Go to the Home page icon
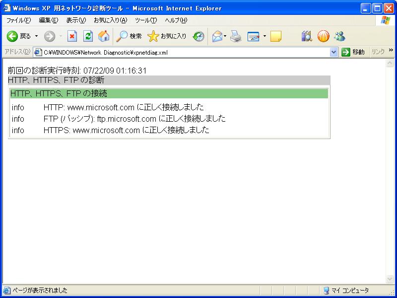Viewport: 397px width, 298px height. [x=104, y=36]
